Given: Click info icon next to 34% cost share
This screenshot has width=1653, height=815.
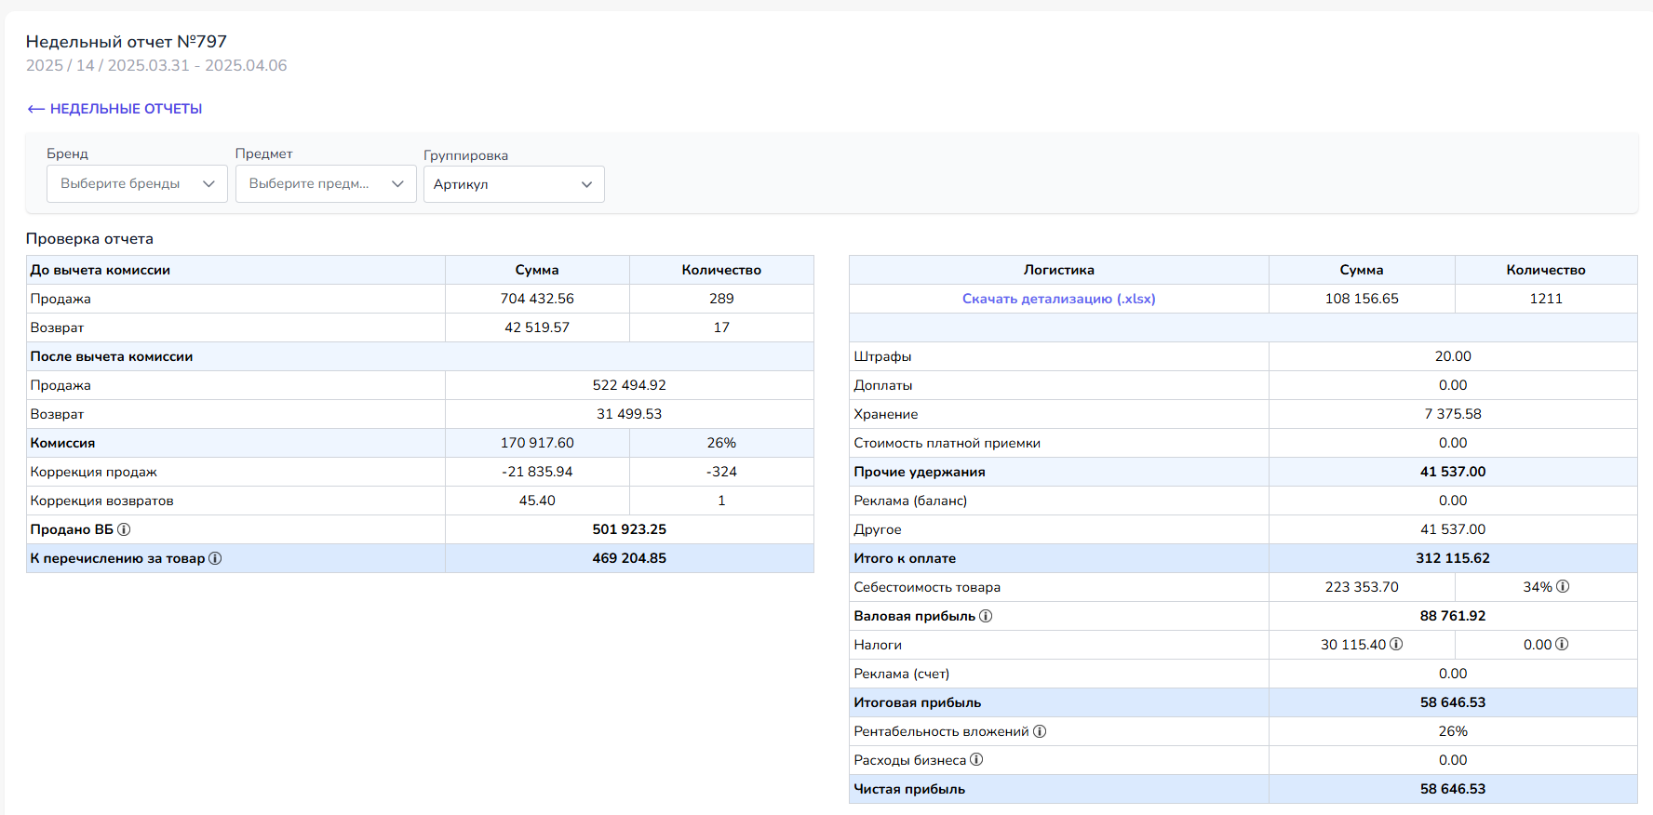Looking at the screenshot, I should 1563,586.
